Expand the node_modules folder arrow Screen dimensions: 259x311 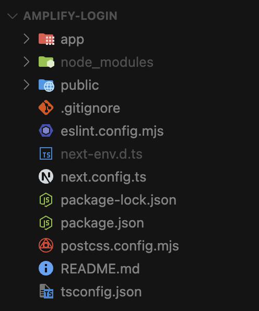pyautogui.click(x=27, y=62)
